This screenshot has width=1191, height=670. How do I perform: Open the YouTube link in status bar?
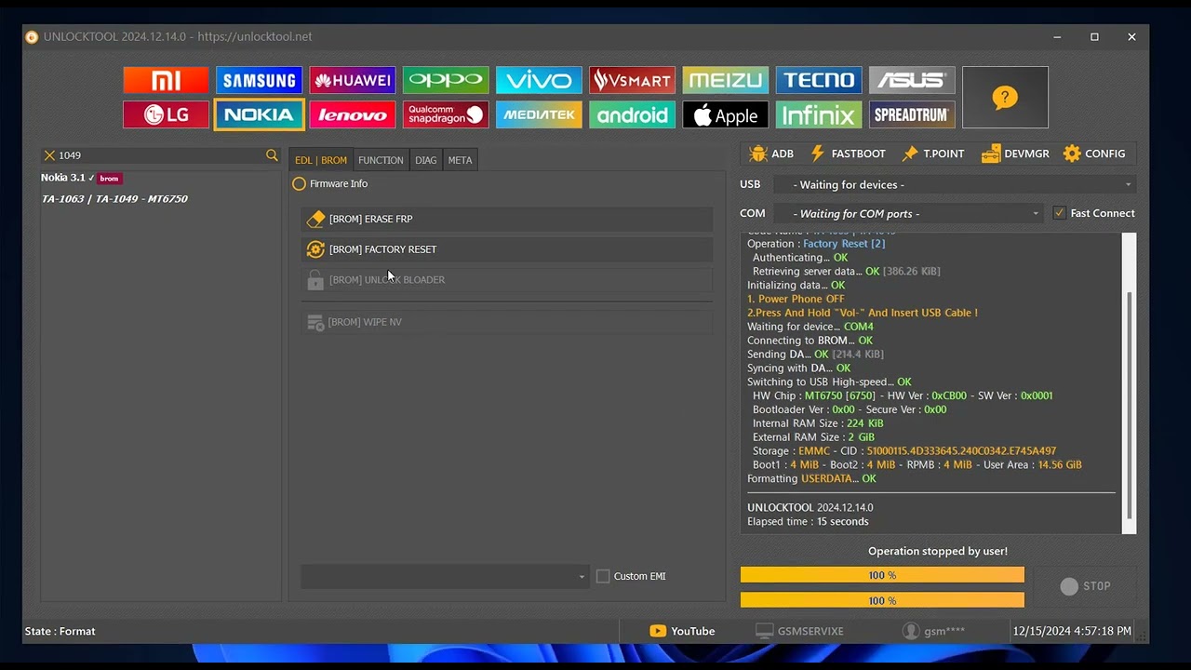682,631
